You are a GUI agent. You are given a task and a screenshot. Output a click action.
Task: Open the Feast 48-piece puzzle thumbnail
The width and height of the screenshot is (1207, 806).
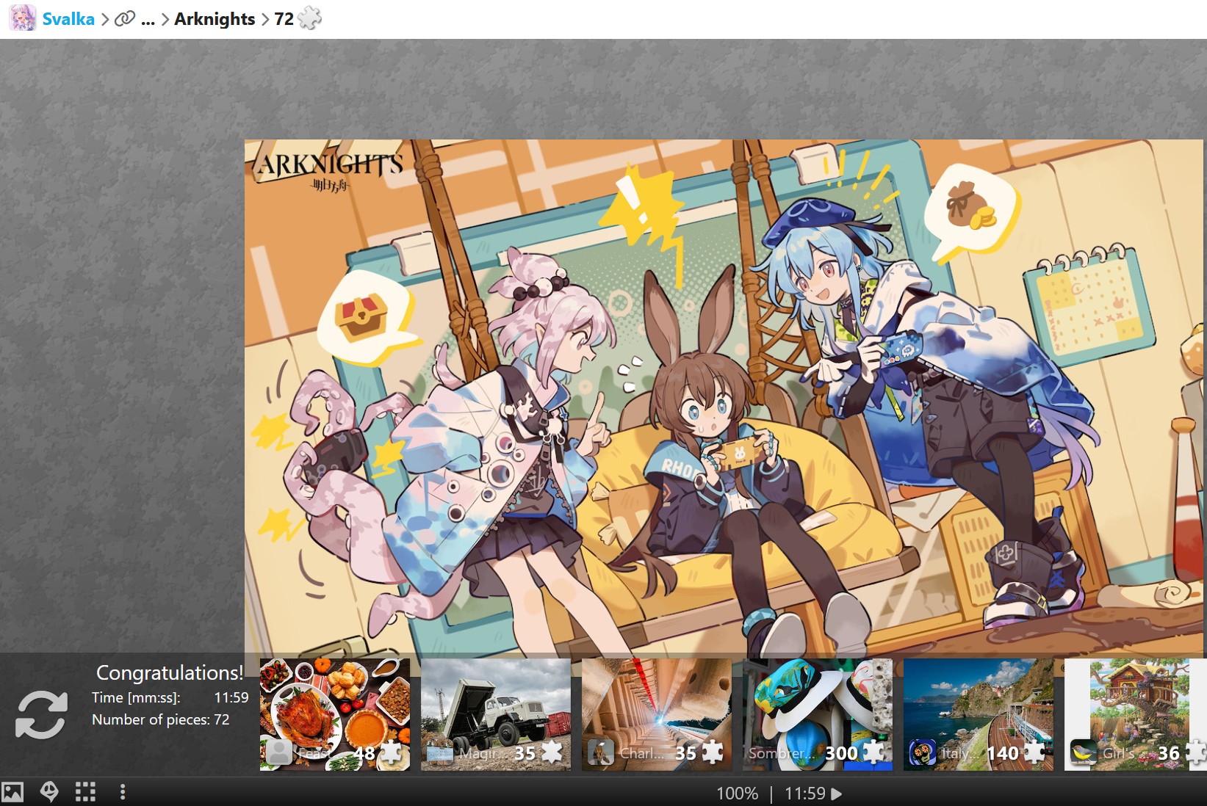[335, 714]
